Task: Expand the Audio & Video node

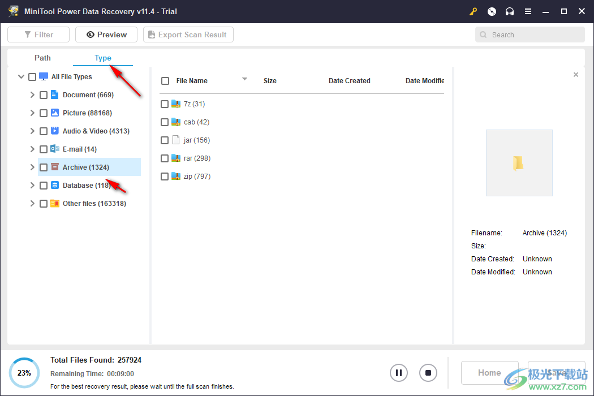Action: [32, 131]
